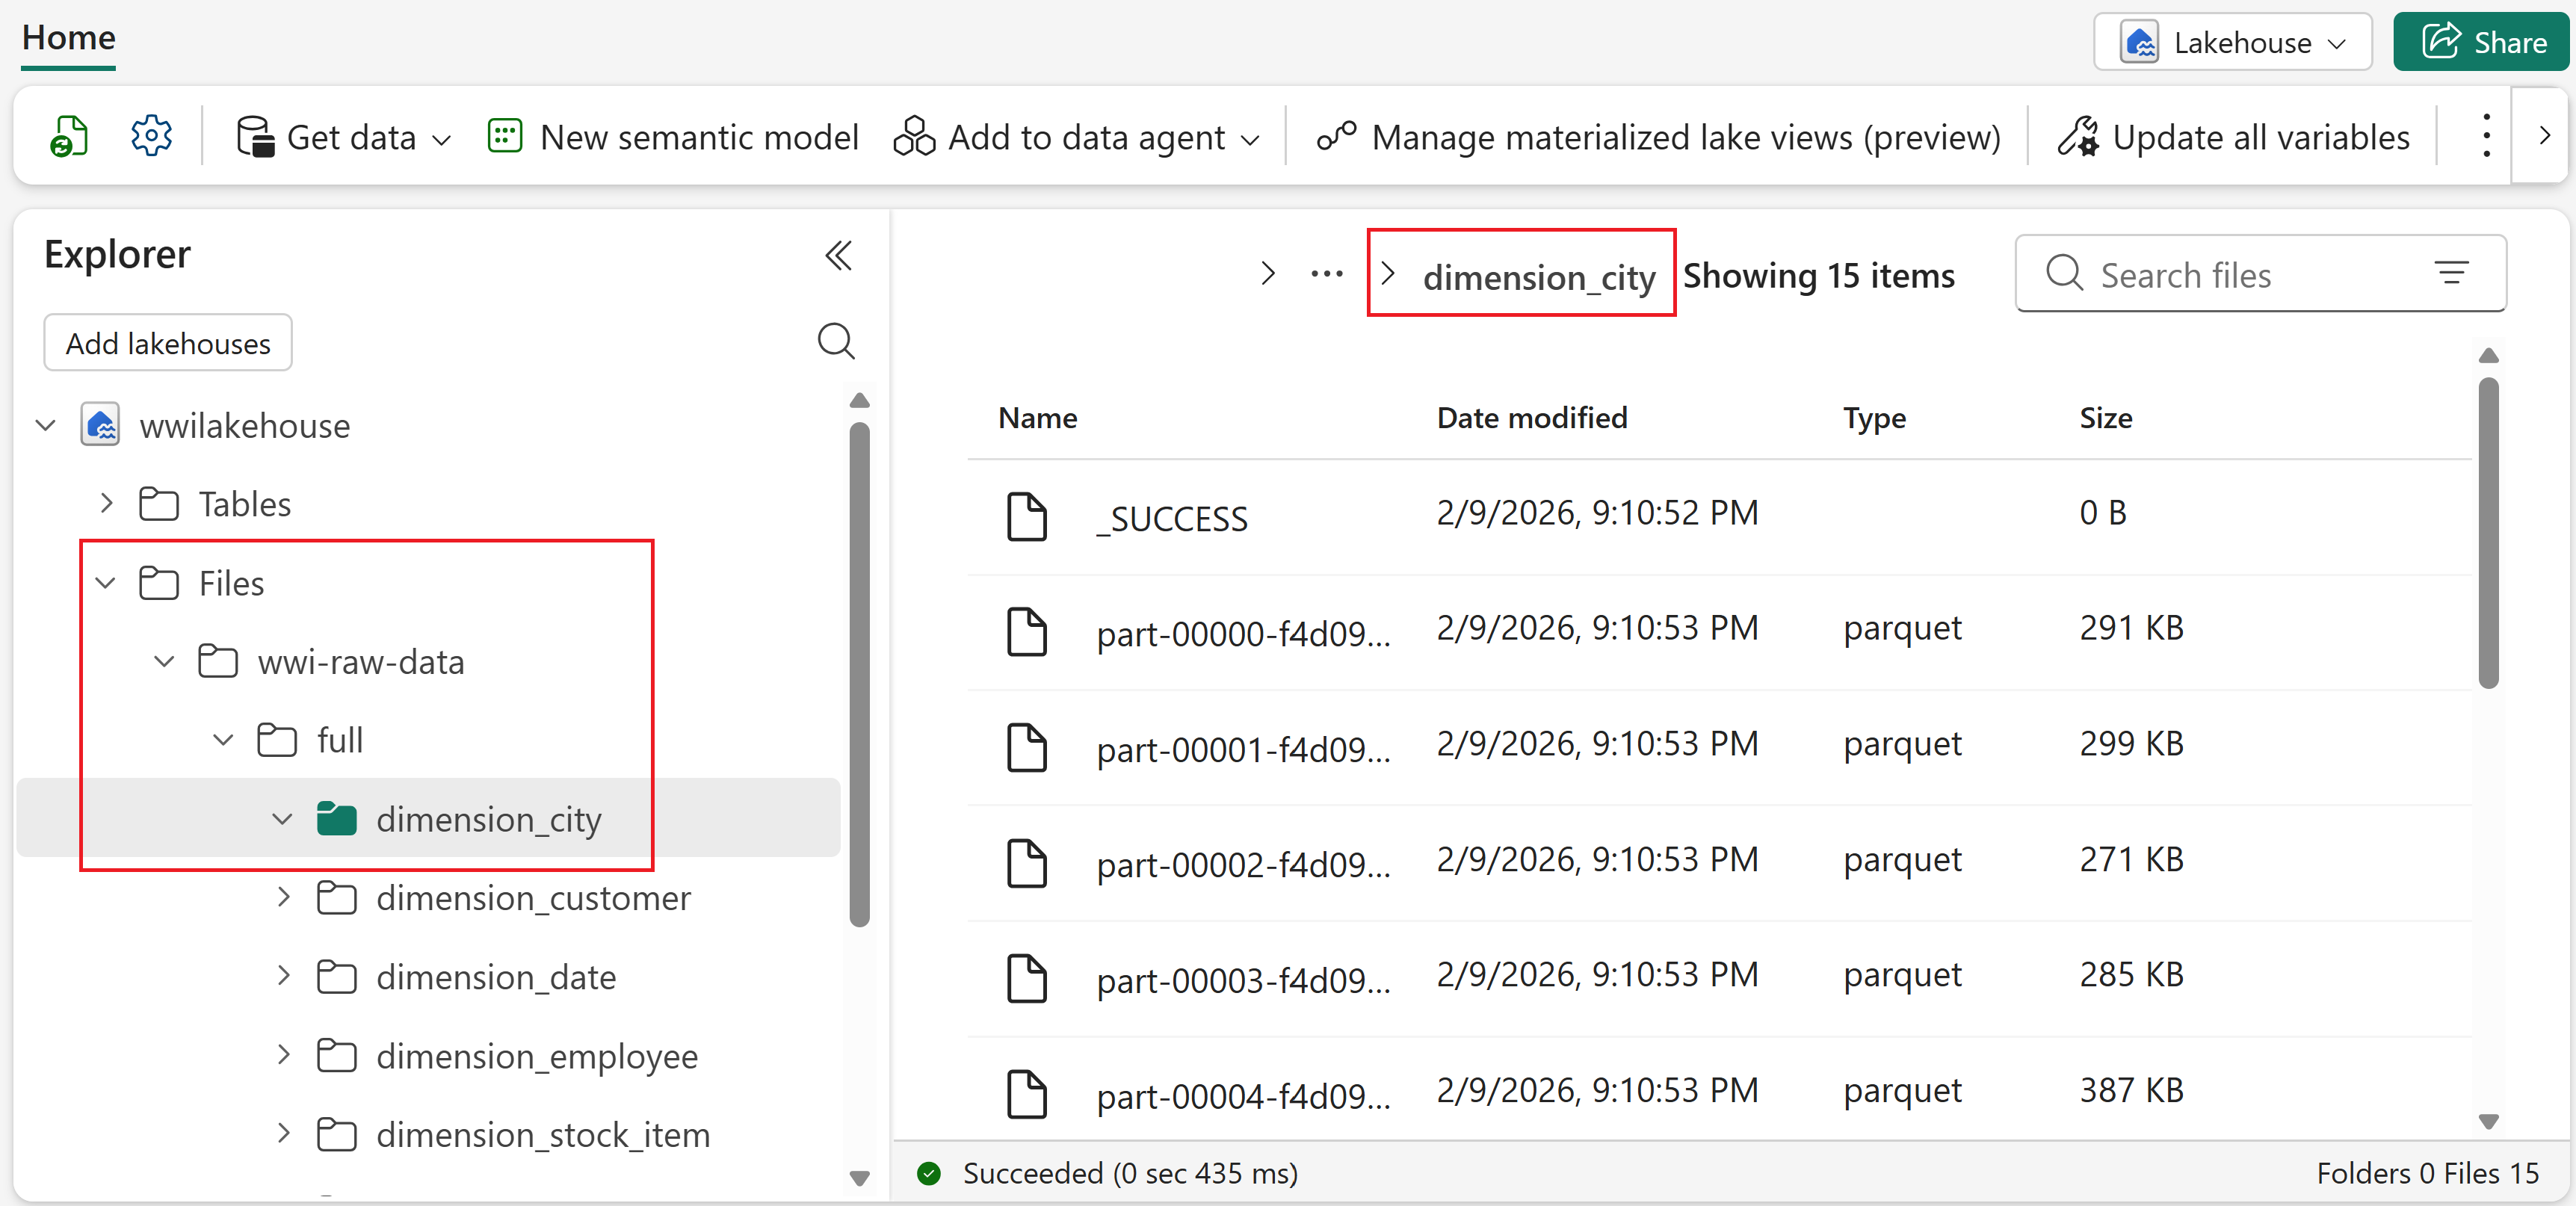Click the refresh lakehouse icon in toolbar
Screen dimensions: 2576x1206
(x=69, y=136)
